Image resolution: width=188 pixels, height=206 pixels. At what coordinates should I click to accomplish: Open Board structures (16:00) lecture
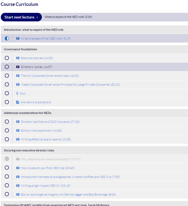click(x=37, y=58)
